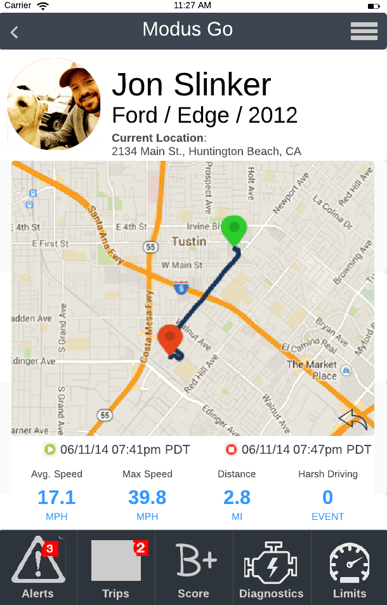Select the Trips tab

tap(116, 567)
